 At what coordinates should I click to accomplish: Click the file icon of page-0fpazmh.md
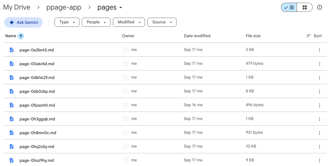[12, 105]
